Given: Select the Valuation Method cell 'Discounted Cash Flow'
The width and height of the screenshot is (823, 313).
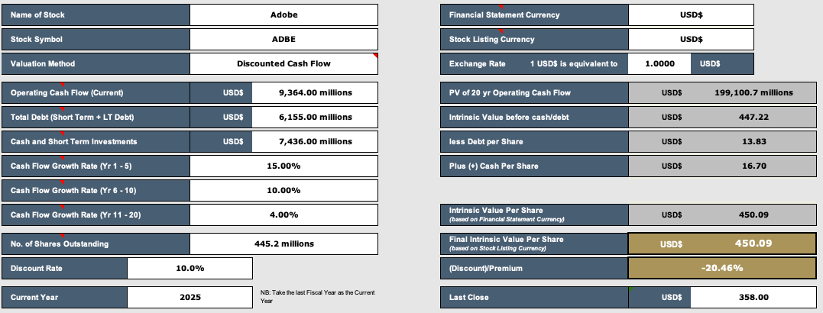Looking at the screenshot, I should tap(284, 64).
